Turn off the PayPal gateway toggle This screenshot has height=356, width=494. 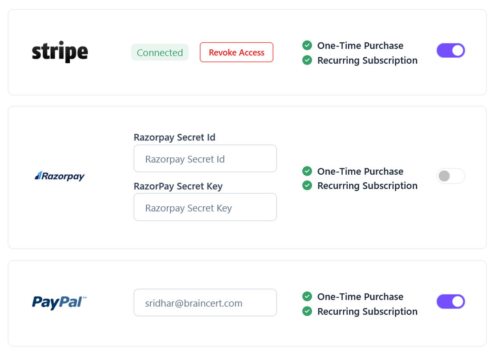click(450, 302)
